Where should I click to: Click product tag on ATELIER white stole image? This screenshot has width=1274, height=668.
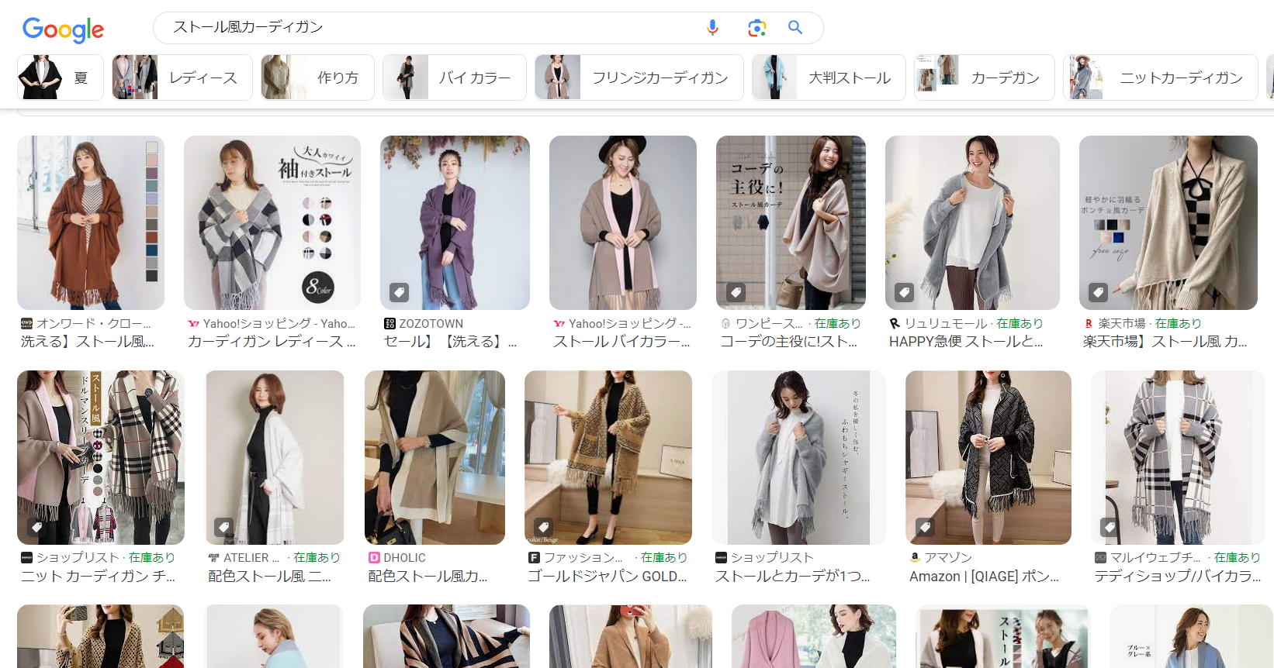pos(224,527)
